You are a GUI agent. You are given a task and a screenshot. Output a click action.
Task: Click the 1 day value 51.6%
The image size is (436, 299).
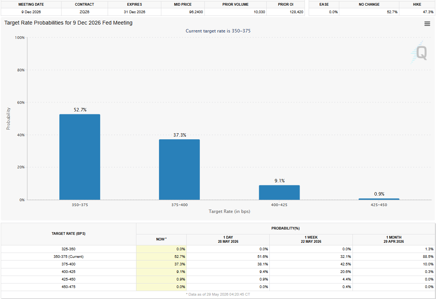pos(263,257)
